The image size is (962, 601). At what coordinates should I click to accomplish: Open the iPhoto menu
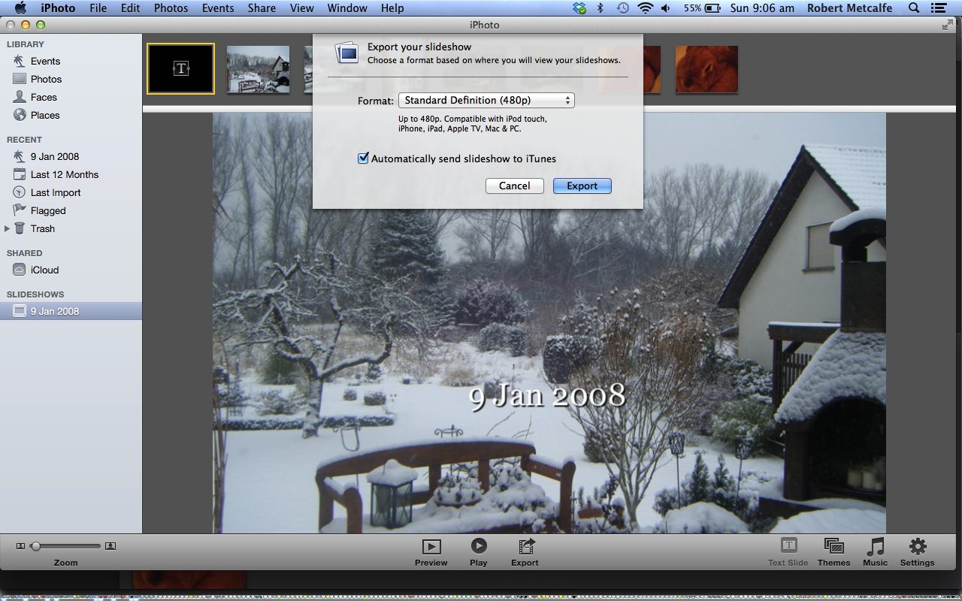click(x=58, y=8)
